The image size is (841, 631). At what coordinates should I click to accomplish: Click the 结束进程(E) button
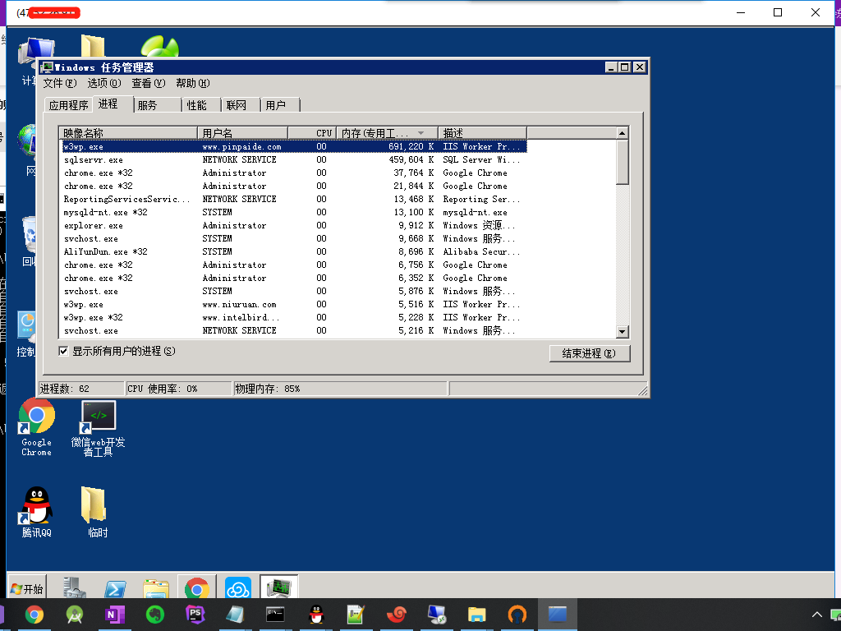point(589,353)
